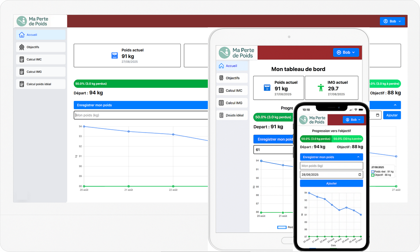Open Calcul poids idéal via its calculator icon

pos(22,84)
